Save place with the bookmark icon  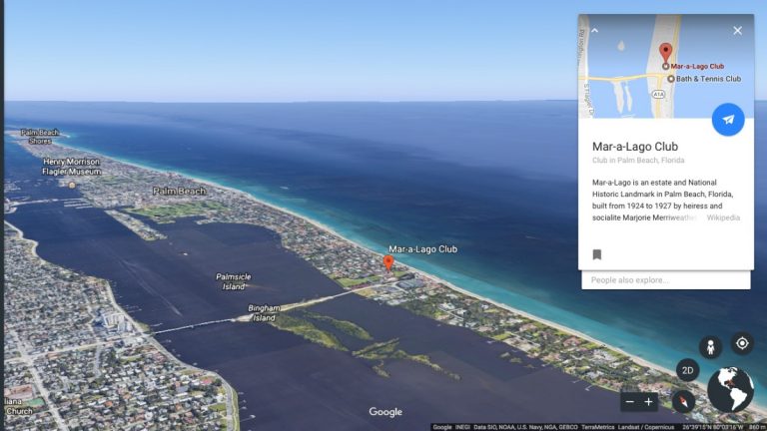click(x=597, y=254)
